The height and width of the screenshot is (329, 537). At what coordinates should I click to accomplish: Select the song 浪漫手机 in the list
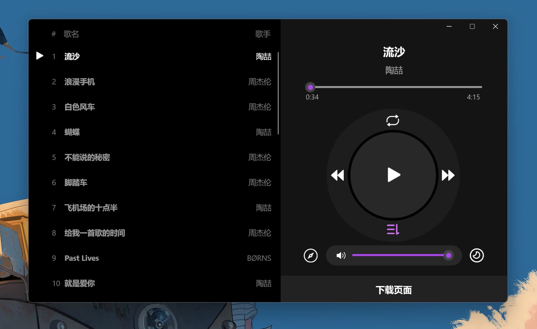[x=79, y=82]
